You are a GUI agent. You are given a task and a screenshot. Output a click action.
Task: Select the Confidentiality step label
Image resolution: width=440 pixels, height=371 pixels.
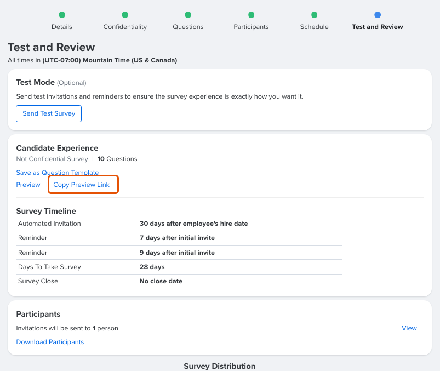[125, 26]
